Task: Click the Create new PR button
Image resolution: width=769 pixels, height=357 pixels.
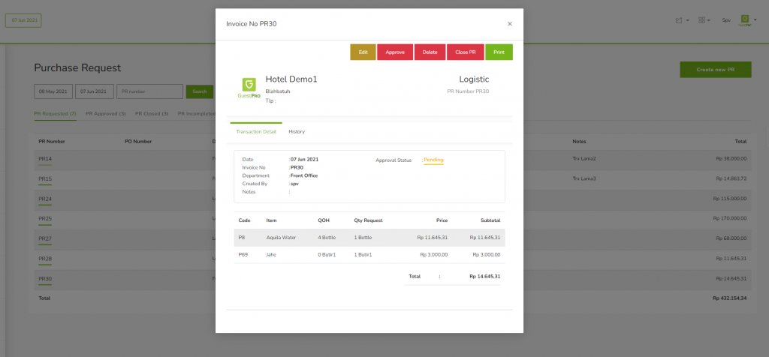Action: tap(715, 70)
